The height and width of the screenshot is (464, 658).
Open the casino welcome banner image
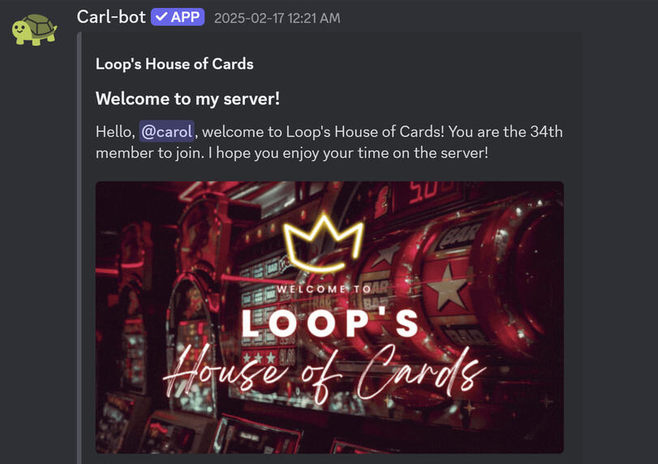[329, 317]
